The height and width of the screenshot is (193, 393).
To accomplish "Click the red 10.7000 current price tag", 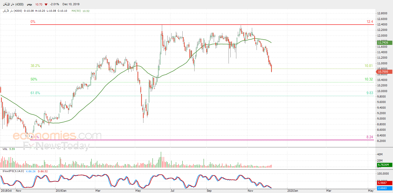I will (384, 72).
